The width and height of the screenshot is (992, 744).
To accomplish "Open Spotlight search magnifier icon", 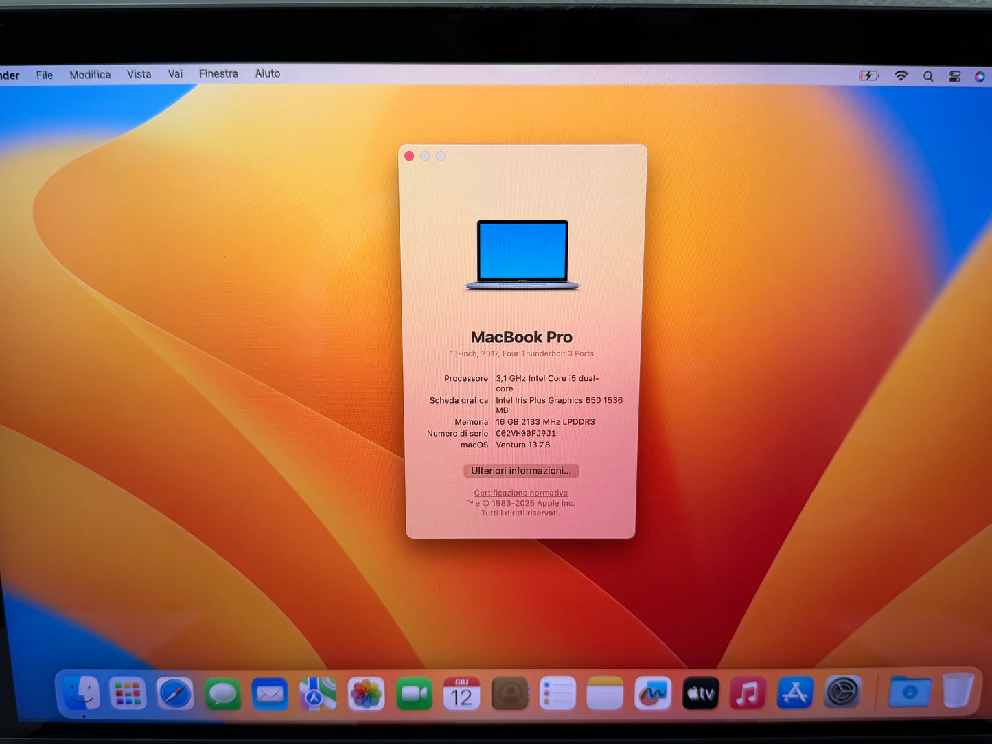I will pyautogui.click(x=928, y=76).
